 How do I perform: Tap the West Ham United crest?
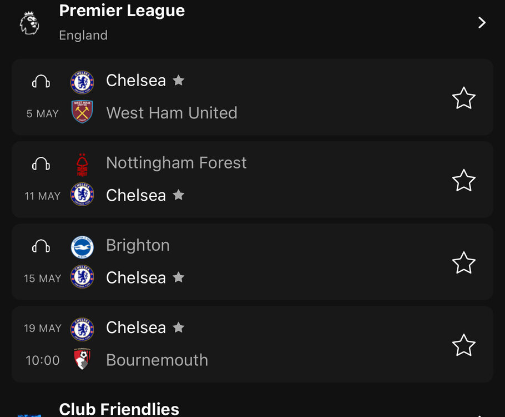[82, 112]
